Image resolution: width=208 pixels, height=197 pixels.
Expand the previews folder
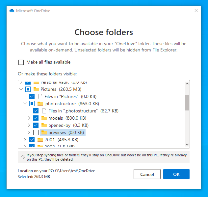(29, 132)
